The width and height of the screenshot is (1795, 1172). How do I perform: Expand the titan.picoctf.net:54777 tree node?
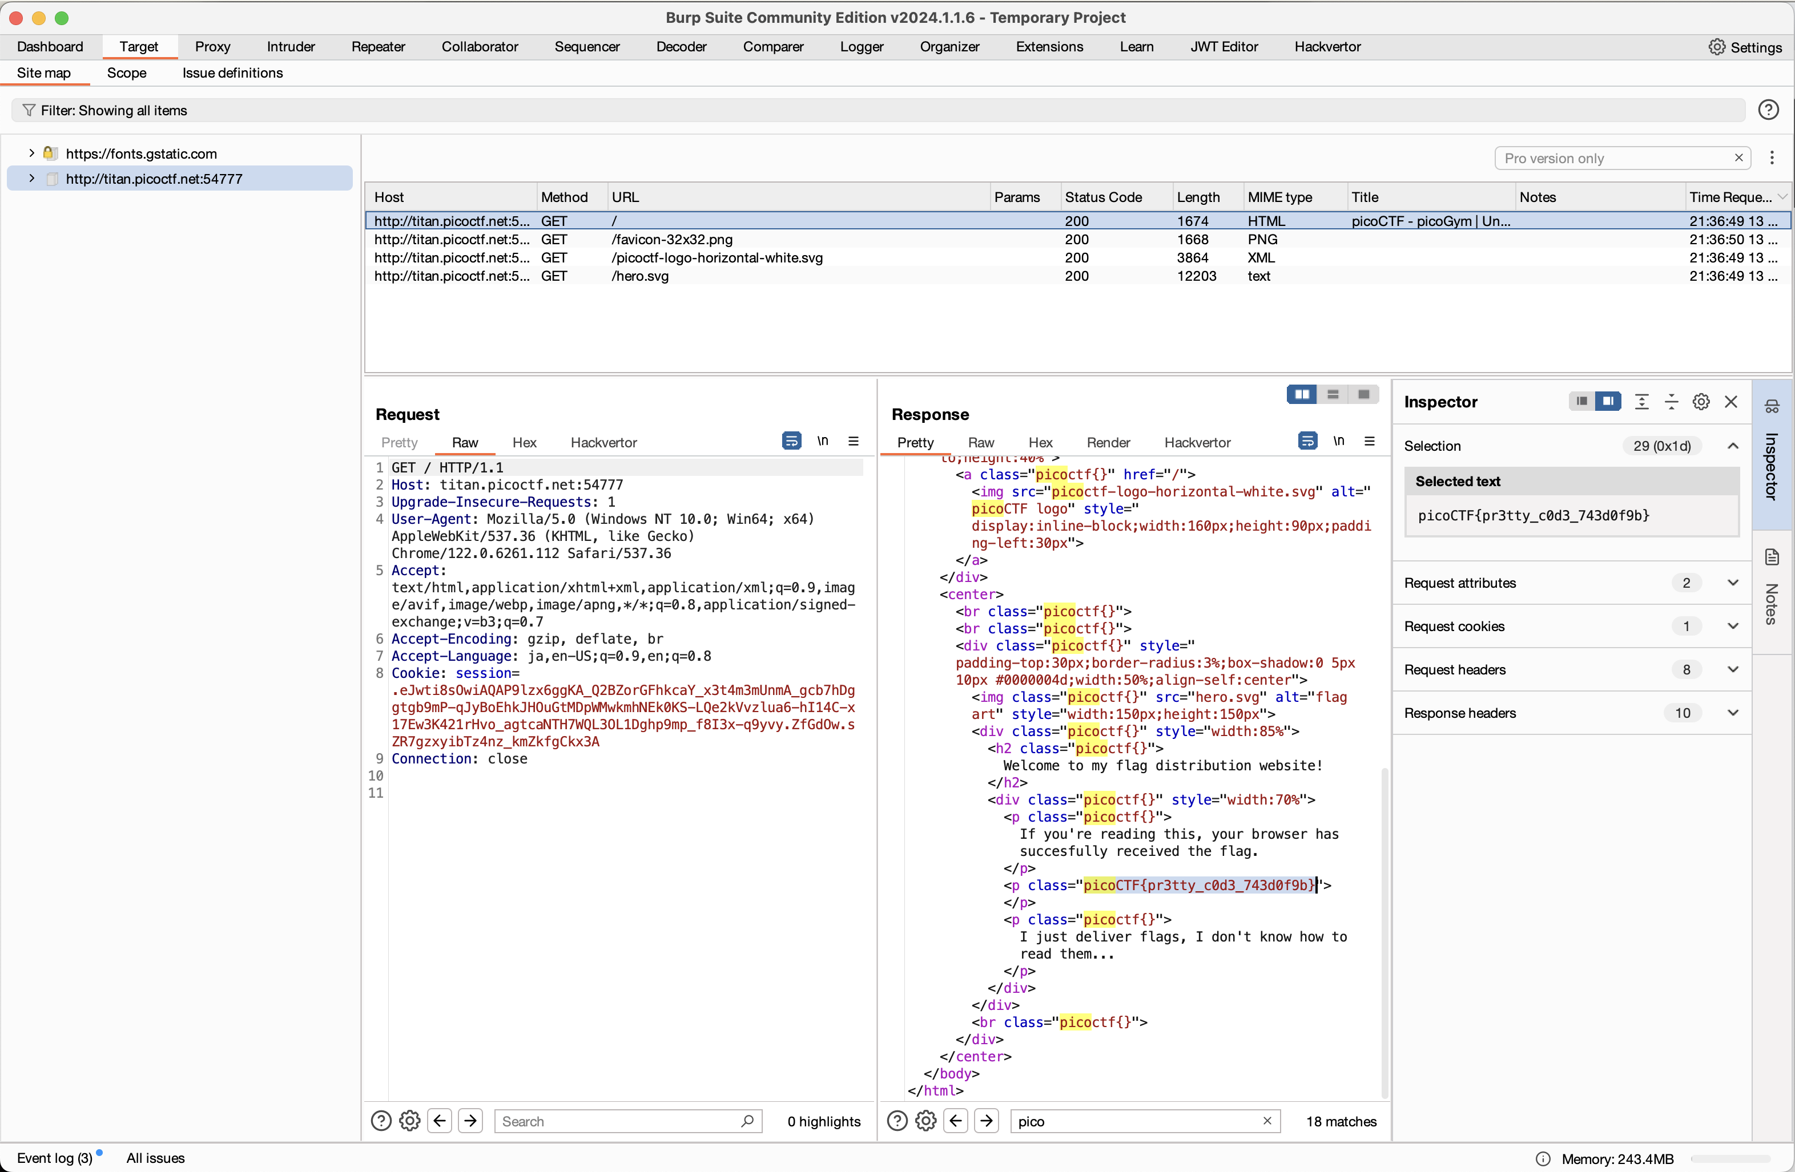[x=31, y=179]
